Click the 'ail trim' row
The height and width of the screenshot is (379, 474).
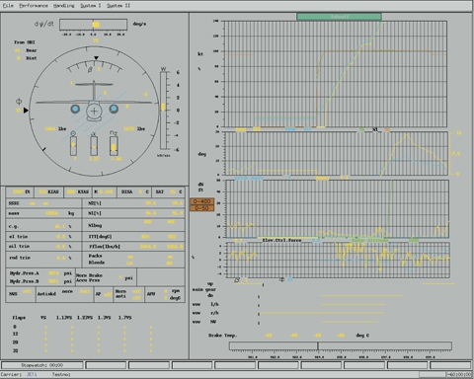click(x=43, y=246)
